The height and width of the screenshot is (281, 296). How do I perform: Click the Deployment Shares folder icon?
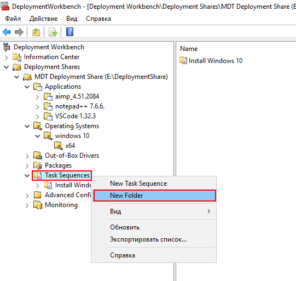point(17,67)
